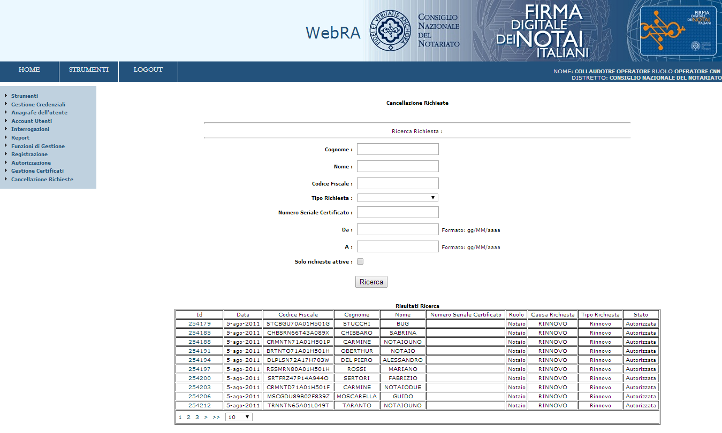The width and height of the screenshot is (722, 433).
Task: Click surname CHIBBARO in results
Action: 357,333
